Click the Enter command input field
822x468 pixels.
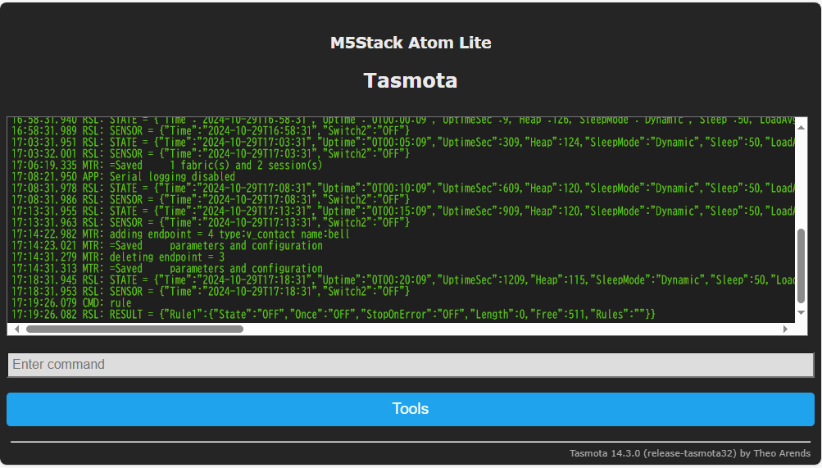click(x=411, y=365)
